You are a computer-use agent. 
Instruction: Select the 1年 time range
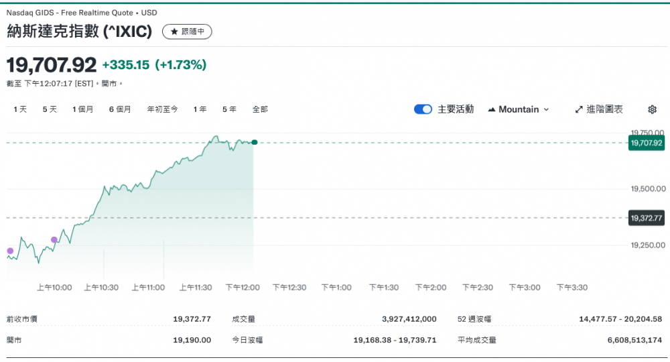tap(200, 109)
